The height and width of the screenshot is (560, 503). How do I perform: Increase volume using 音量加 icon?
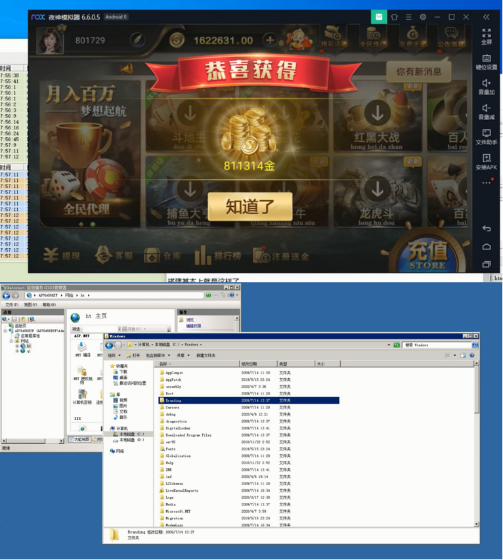[x=486, y=85]
